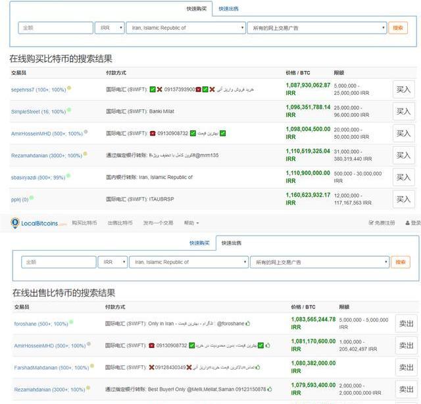Click the status dot beside SimpleStreet

69,111
